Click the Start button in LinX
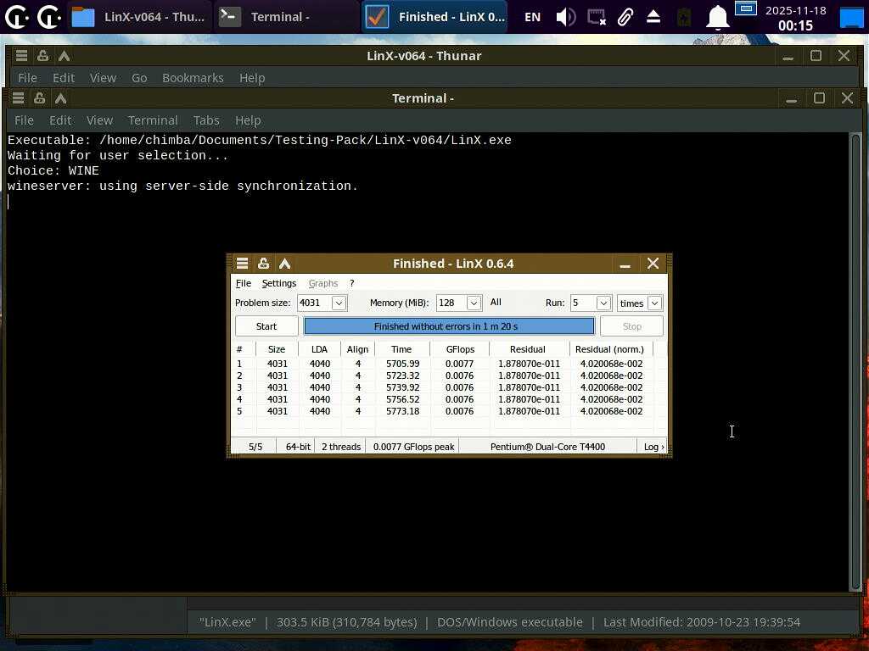 [266, 326]
